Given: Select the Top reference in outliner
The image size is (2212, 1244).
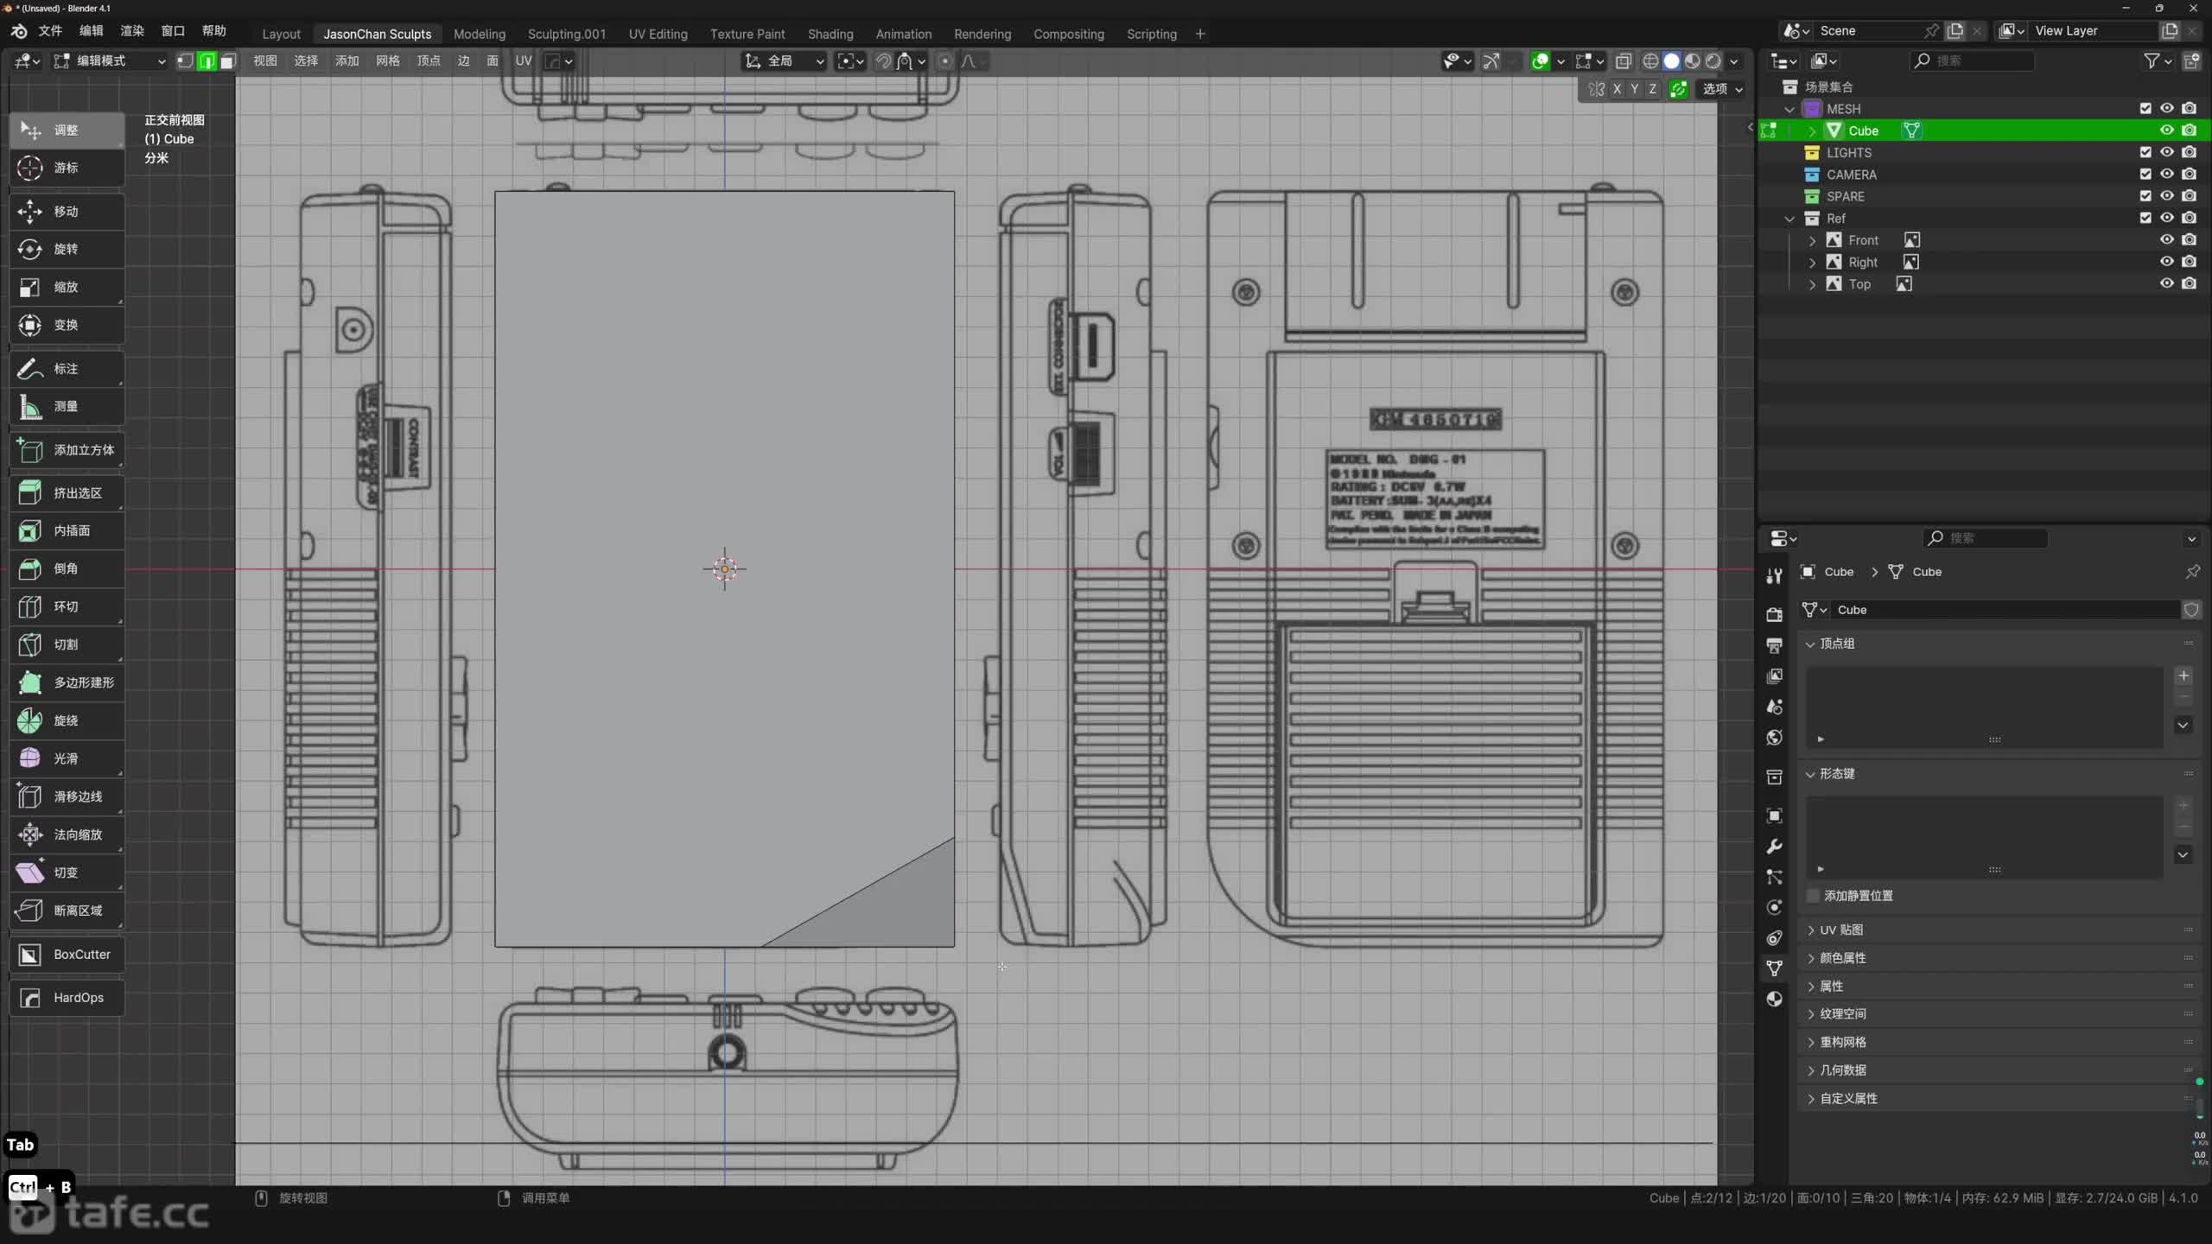Looking at the screenshot, I should point(1859,284).
